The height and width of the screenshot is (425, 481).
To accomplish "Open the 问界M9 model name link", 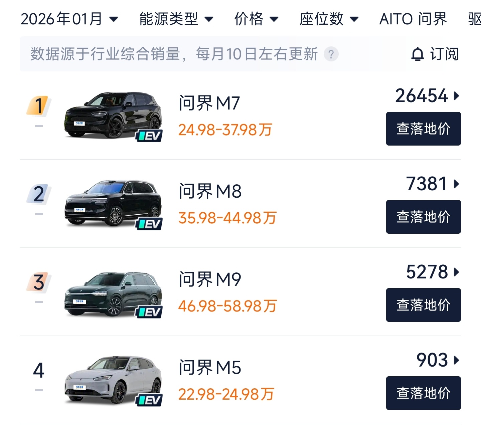I will (x=210, y=279).
